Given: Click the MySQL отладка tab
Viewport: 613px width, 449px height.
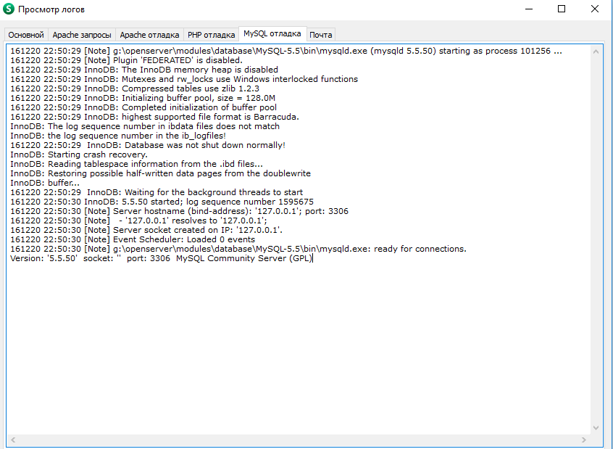Looking at the screenshot, I should [272, 33].
